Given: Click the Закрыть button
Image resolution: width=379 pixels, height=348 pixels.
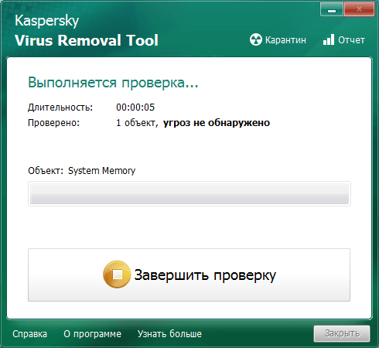Looking at the screenshot, I should pyautogui.click(x=342, y=333).
